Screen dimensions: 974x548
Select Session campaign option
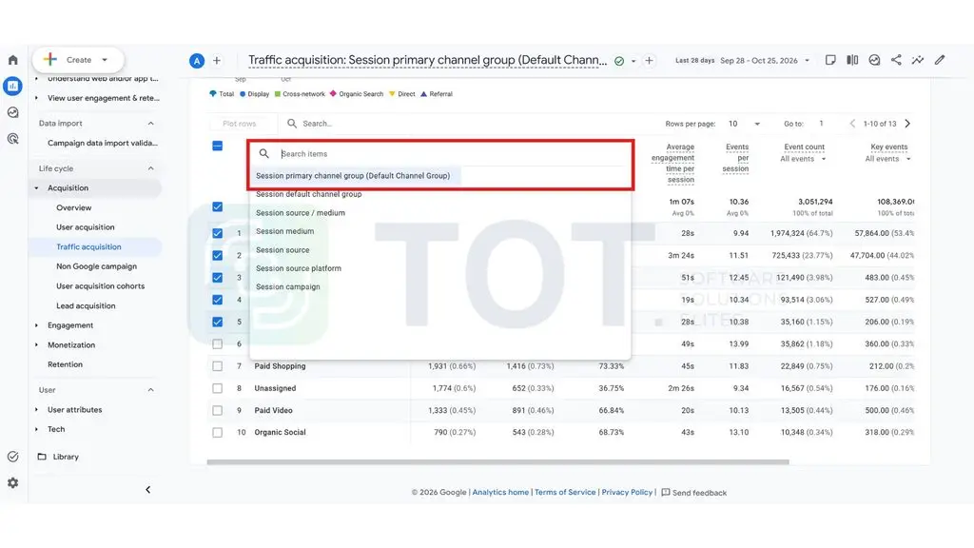coord(288,287)
